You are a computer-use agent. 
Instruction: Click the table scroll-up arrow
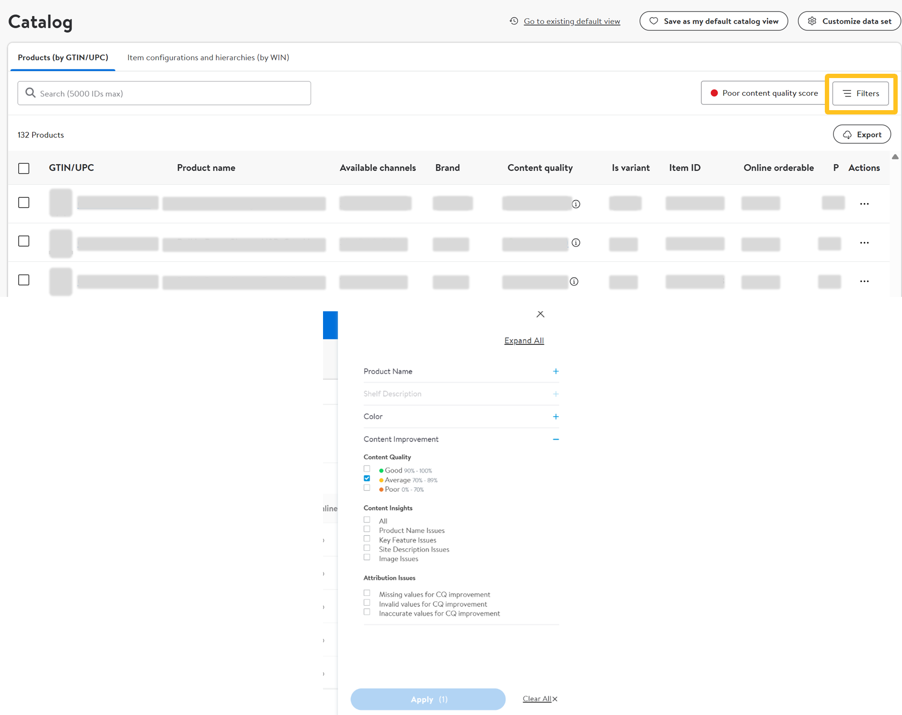tap(895, 157)
